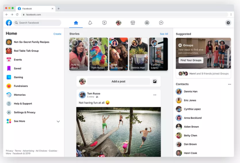Click Tom Russo's avatar on the post

[x=82, y=95]
